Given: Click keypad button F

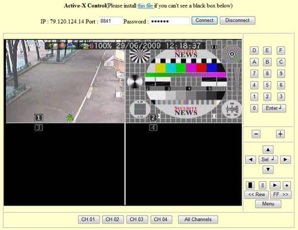Looking at the screenshot, I should tap(281, 51).
